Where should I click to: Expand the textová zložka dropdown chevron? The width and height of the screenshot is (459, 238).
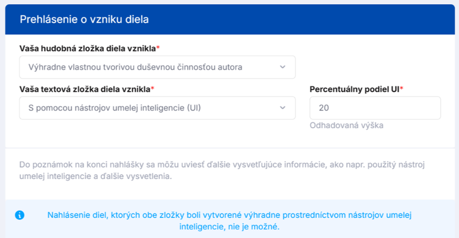(283, 108)
